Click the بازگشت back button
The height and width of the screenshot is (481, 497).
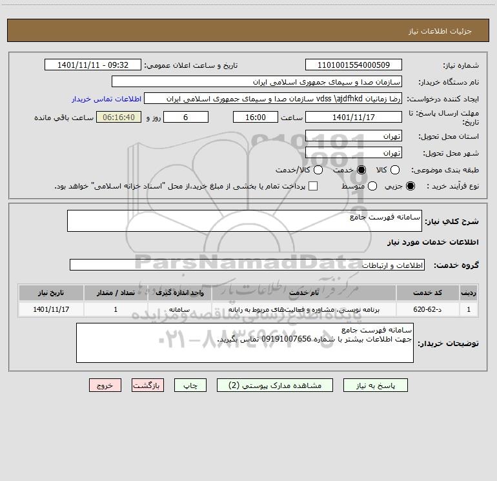pyautogui.click(x=148, y=385)
